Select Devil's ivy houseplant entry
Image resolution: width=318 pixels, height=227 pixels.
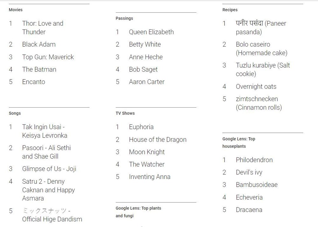click(249, 172)
